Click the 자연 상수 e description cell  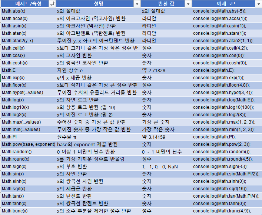click(99, 70)
